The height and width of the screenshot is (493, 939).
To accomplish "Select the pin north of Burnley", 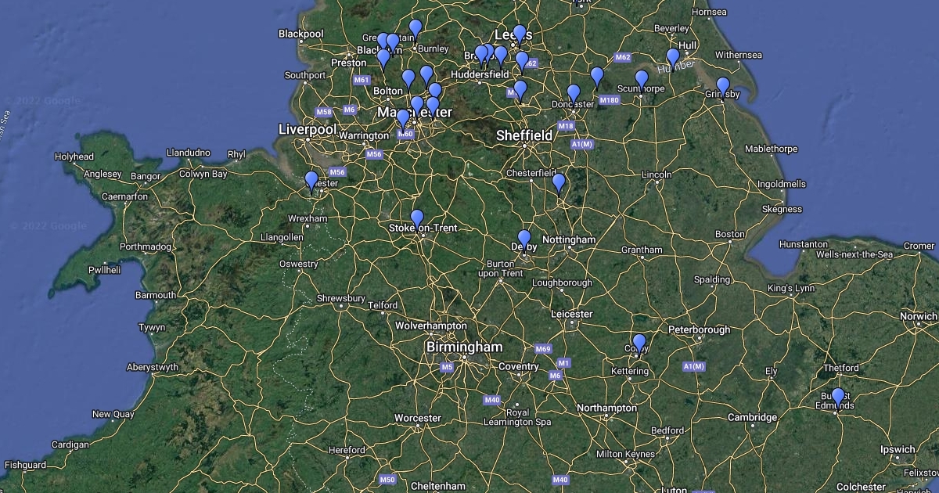I will coord(416,30).
